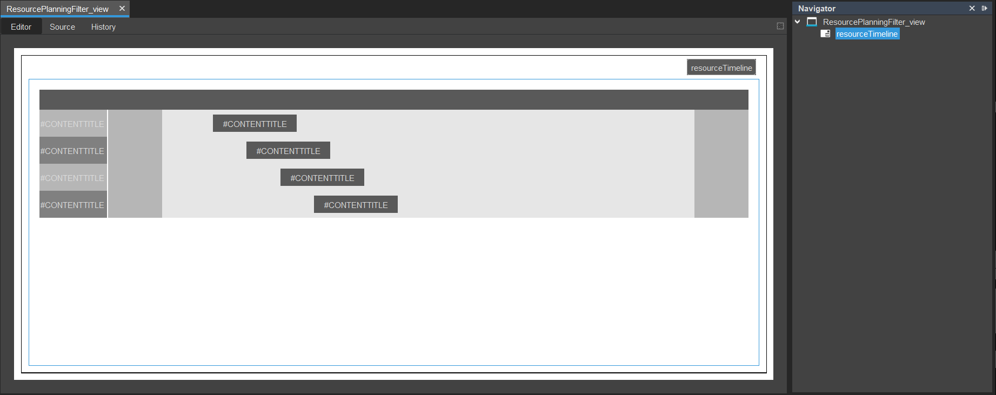Click the gray column at timeline's right end
The image size is (996, 395).
(721, 164)
